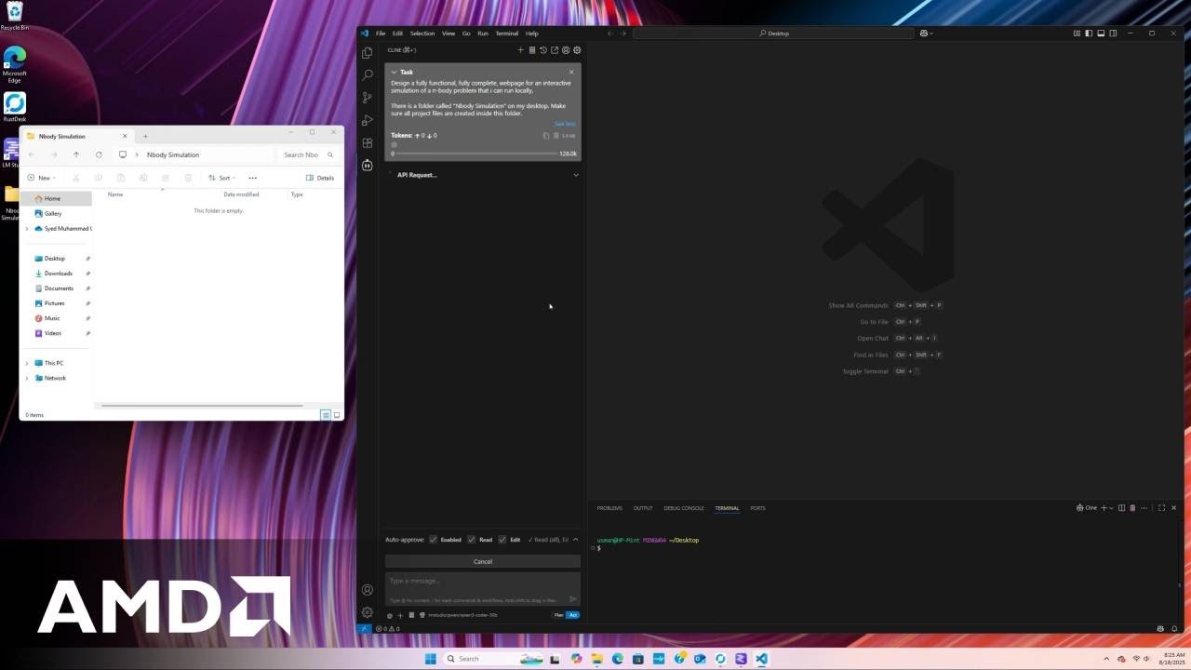Collapse the Task section chevron
1191x670 pixels.
tap(394, 72)
